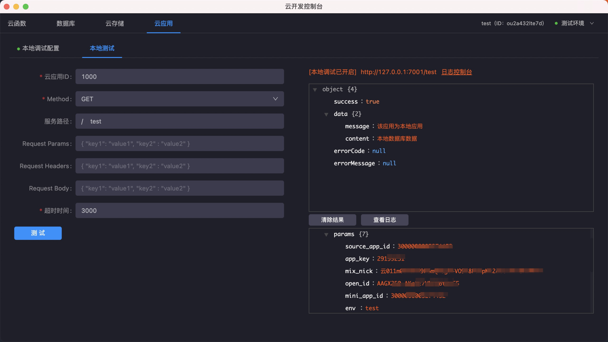Viewport: 608px width, 342px height.
Task: Collapse the params {7} tree node
Action: point(326,235)
